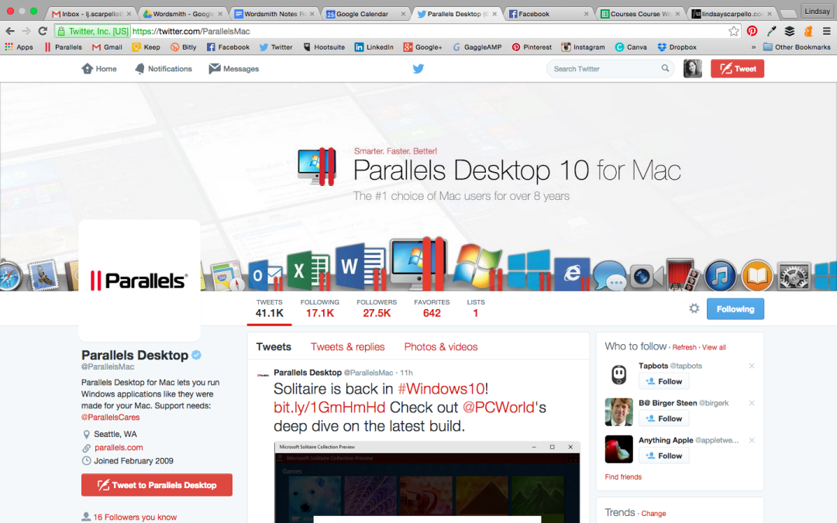Follow Anything Apple
Screen dimensions: 837x523
coord(663,456)
